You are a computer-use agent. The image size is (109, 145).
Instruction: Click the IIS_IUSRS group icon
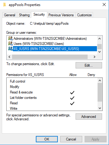pyautogui.click(x=11, y=49)
